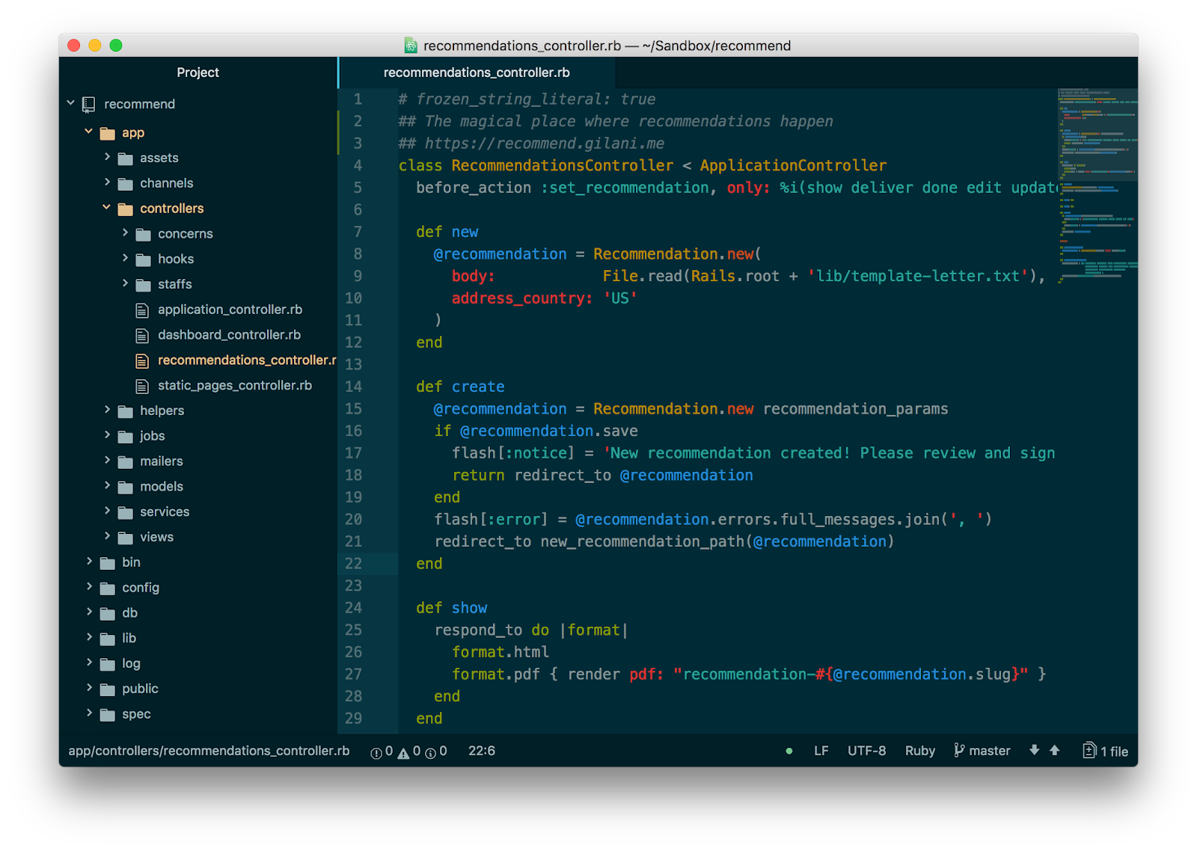Click the Ruby file icon in title bar

411,46
